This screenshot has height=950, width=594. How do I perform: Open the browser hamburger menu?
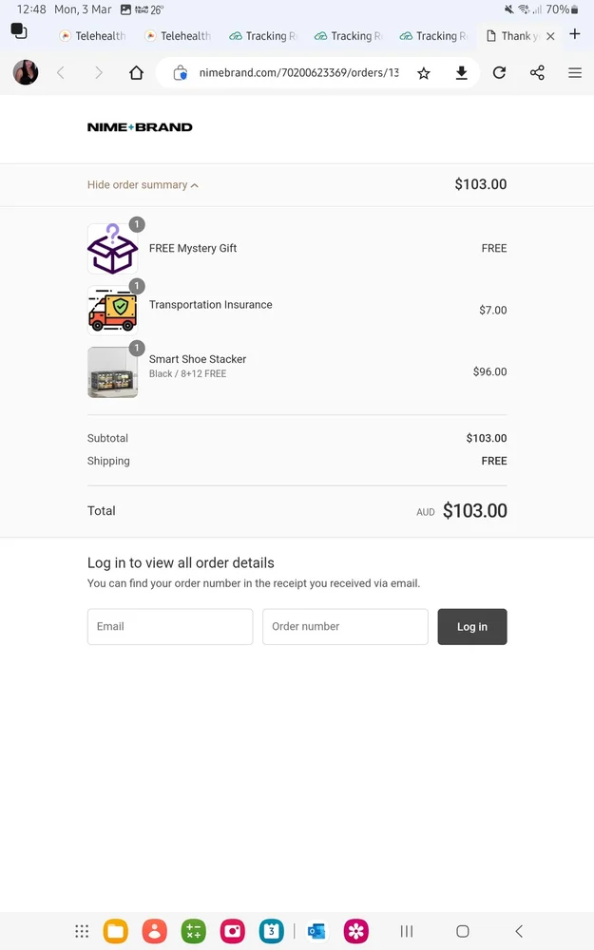tap(575, 73)
